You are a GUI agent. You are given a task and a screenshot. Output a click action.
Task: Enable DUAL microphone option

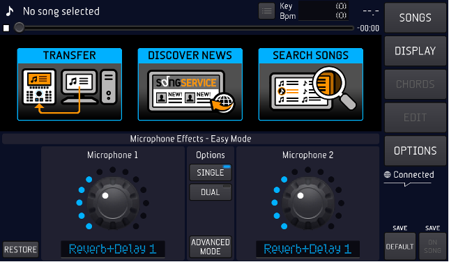211,192
